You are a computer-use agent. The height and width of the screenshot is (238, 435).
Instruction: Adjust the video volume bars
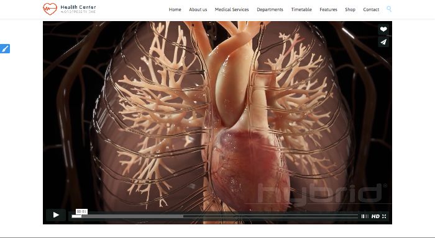365,216
